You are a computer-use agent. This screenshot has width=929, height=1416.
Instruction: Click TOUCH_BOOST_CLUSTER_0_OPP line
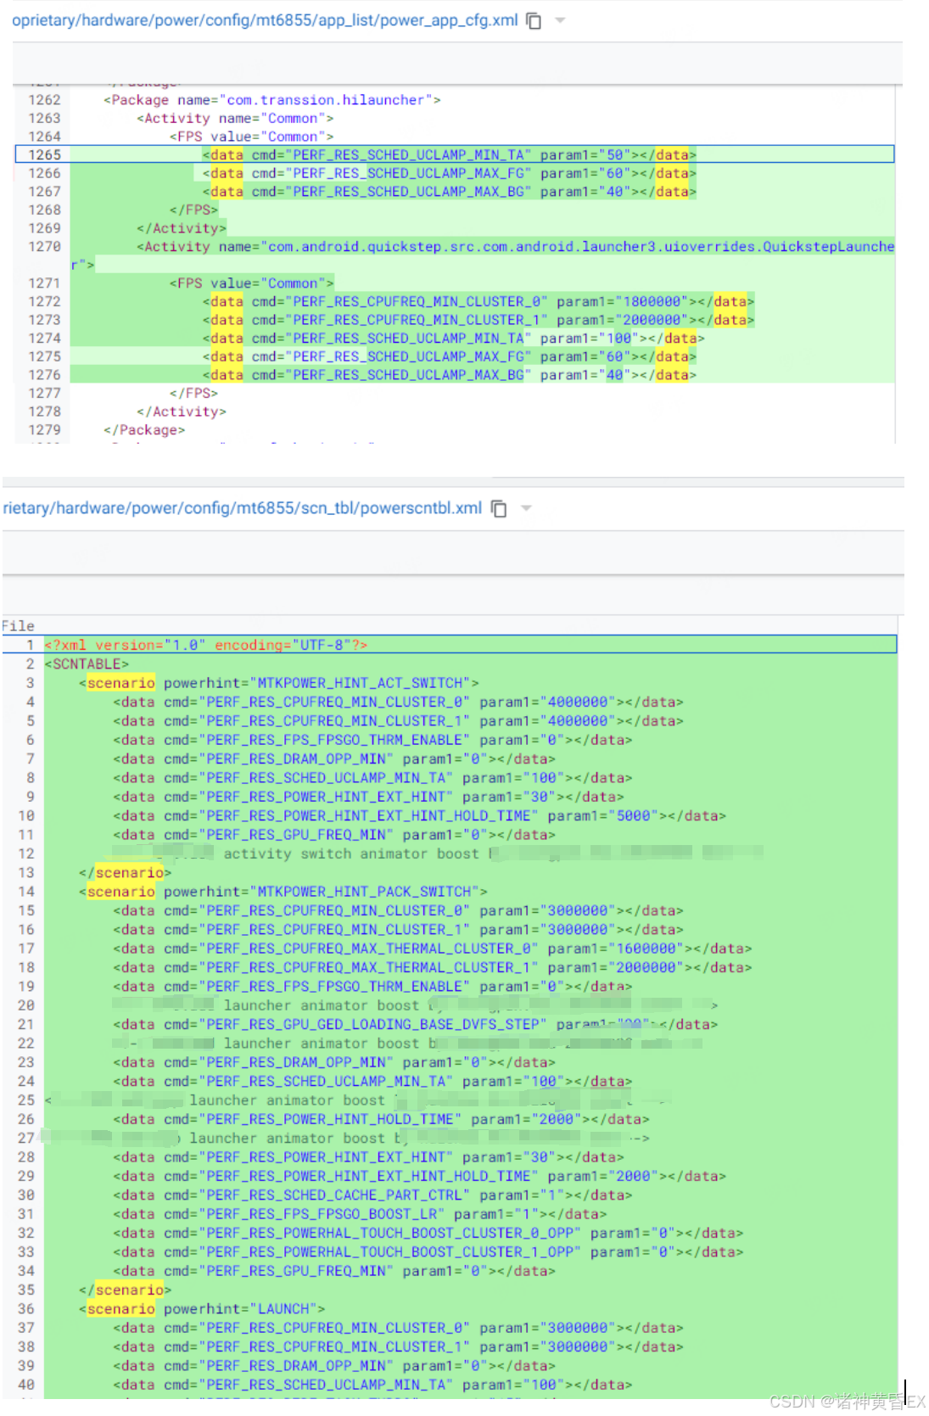428,1234
